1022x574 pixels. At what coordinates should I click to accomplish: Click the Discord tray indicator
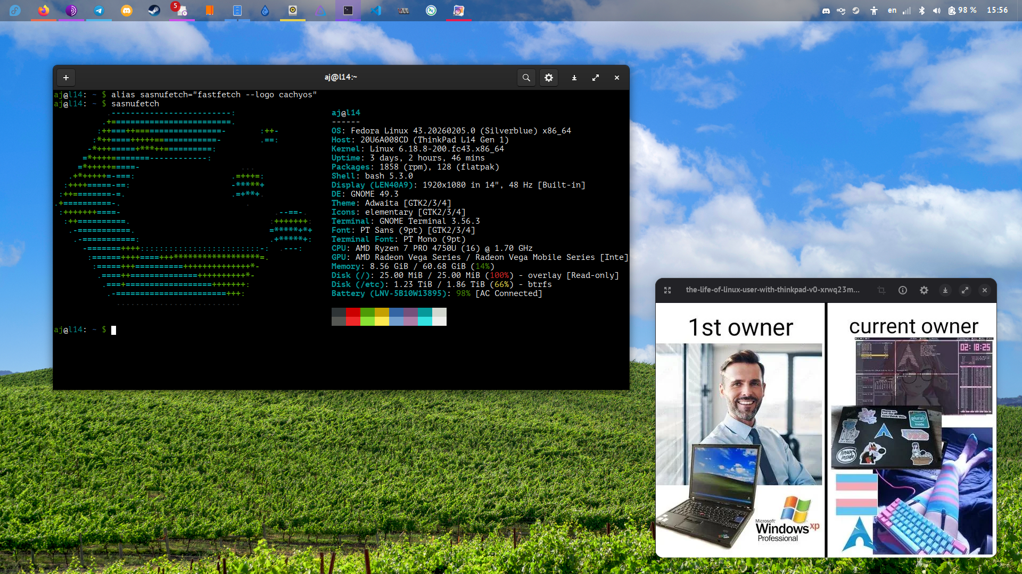(826, 11)
